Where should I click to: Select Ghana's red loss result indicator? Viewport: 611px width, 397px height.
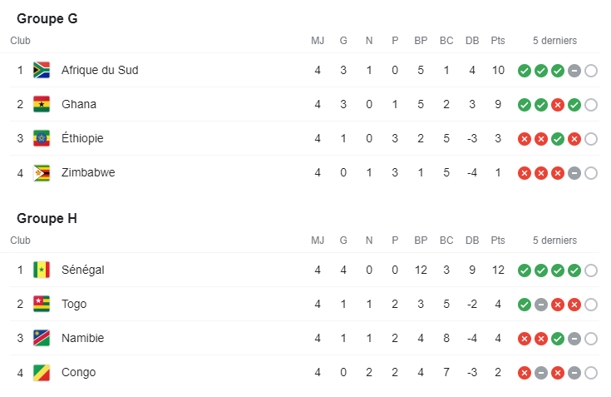558,105
